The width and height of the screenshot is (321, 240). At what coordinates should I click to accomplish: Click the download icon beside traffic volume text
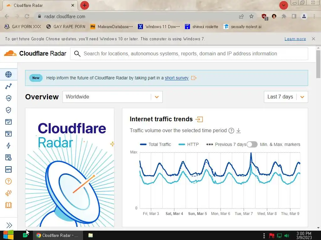239,131
